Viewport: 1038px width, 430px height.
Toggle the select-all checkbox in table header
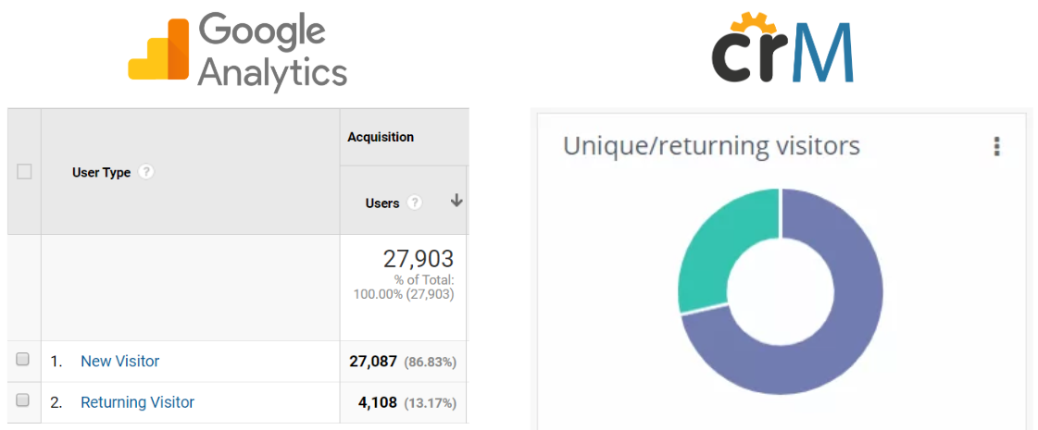click(x=24, y=172)
